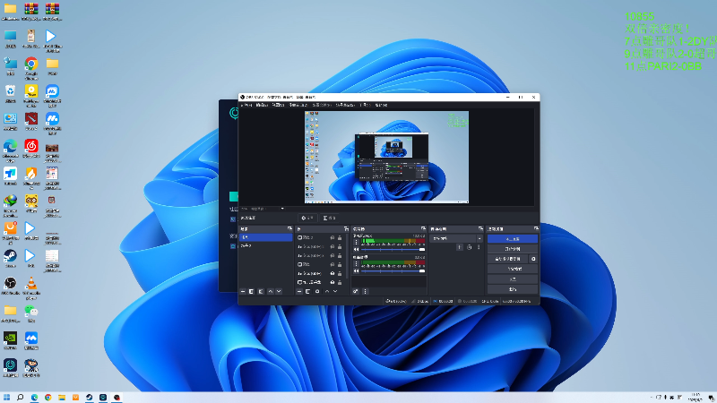Click the blue Start Streaming button
The width and height of the screenshot is (717, 403).
(x=512, y=239)
